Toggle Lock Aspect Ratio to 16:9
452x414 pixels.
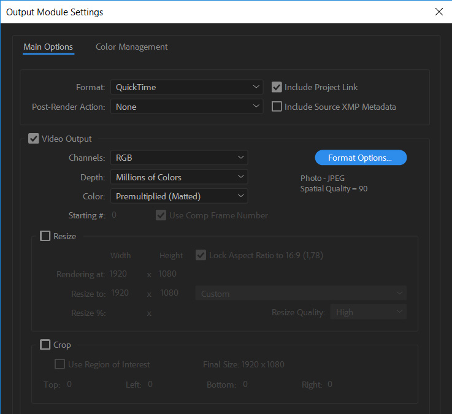[201, 255]
